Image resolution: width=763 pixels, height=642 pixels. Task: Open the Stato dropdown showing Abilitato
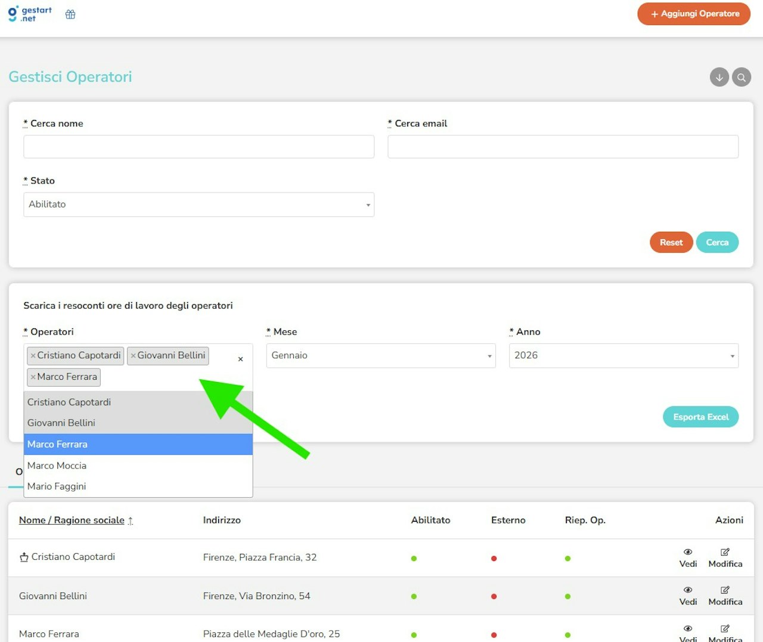click(x=198, y=204)
